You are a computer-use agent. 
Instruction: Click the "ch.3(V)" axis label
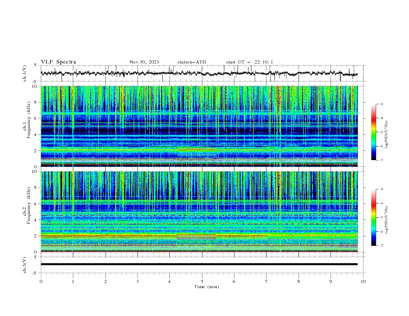[x=25, y=265]
